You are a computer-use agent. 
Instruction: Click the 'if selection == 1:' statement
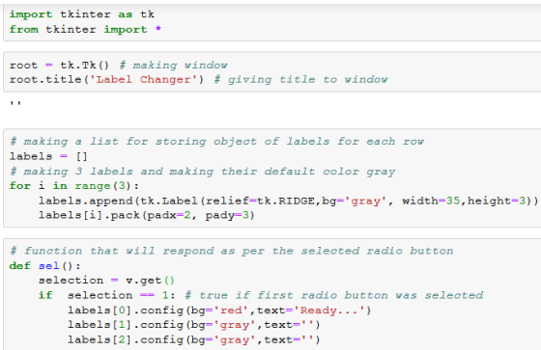106,295
